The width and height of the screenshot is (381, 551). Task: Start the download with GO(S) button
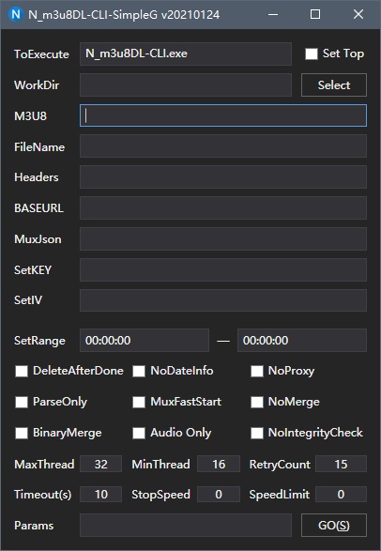pyautogui.click(x=334, y=526)
